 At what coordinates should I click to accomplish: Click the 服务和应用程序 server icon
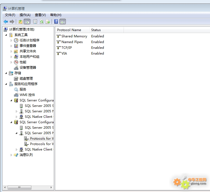tap(11, 84)
